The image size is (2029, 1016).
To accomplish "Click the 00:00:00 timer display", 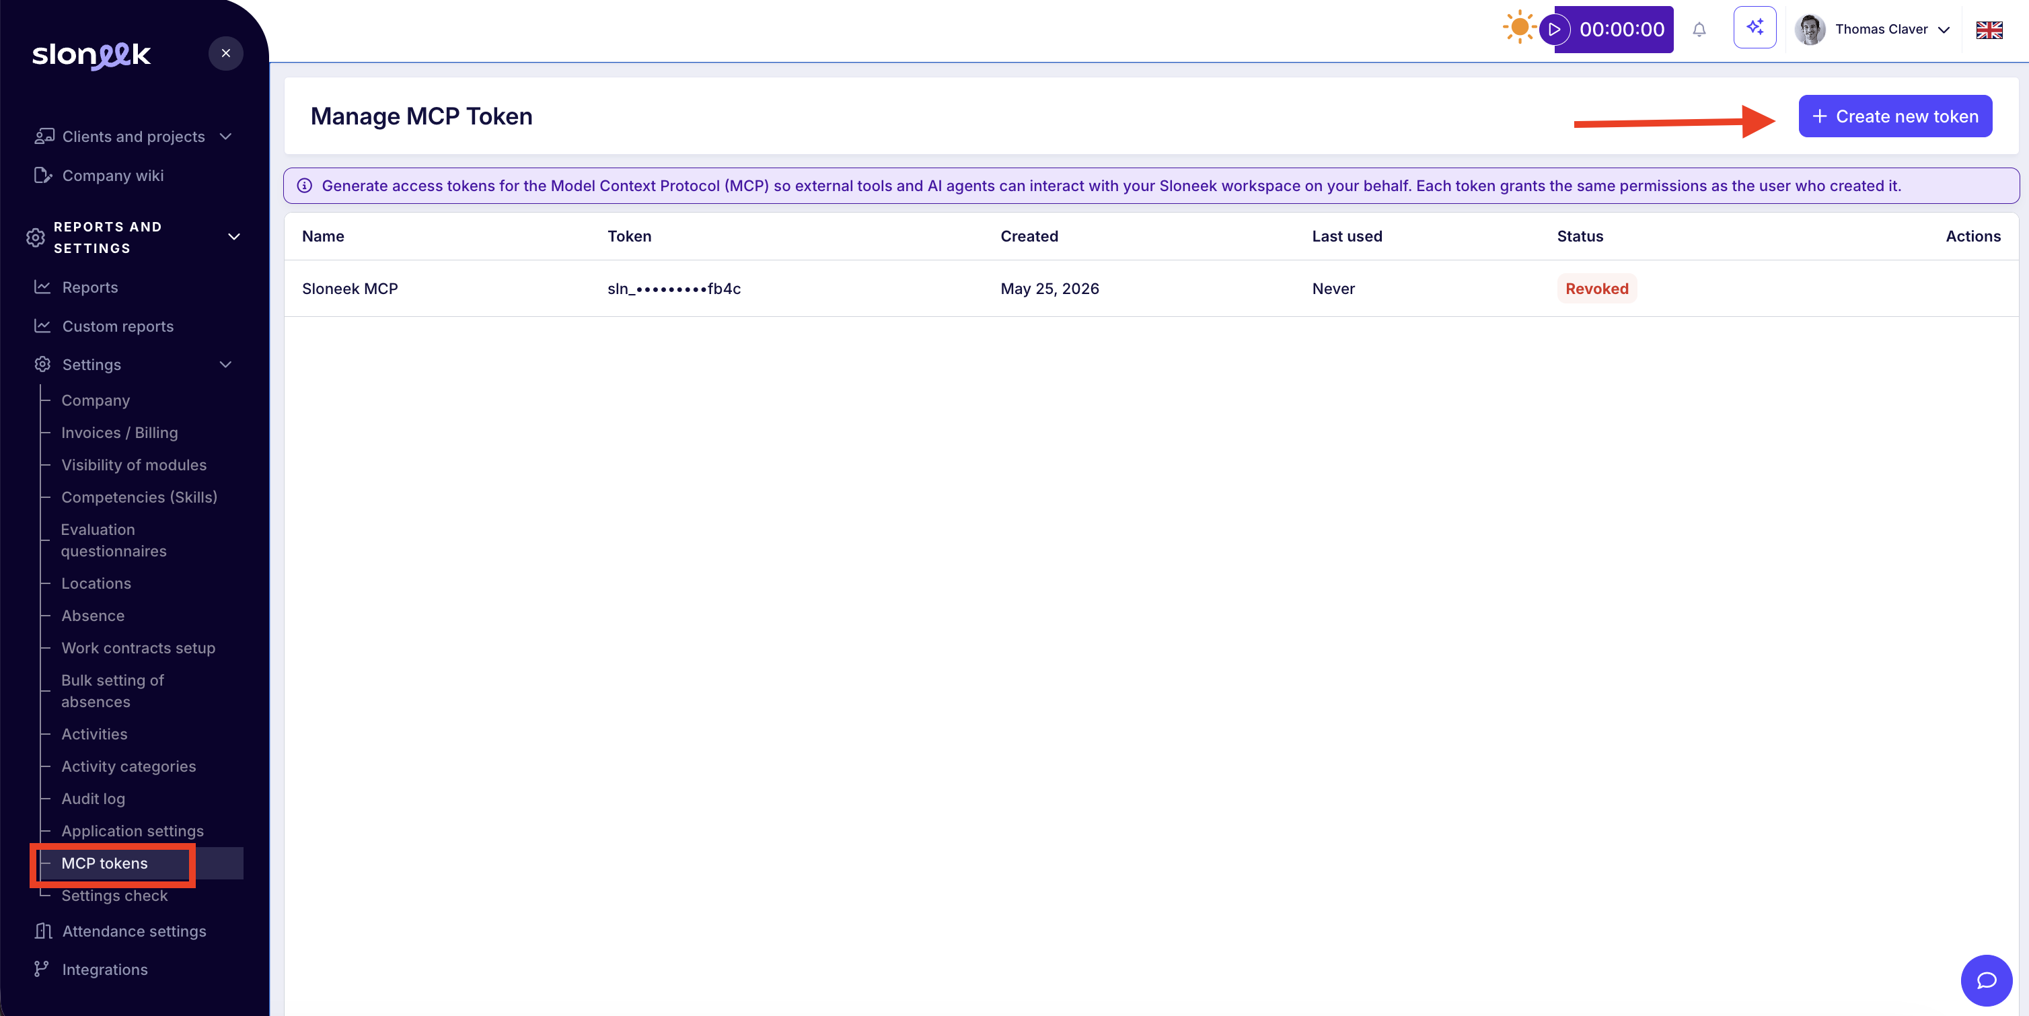I will (x=1622, y=29).
